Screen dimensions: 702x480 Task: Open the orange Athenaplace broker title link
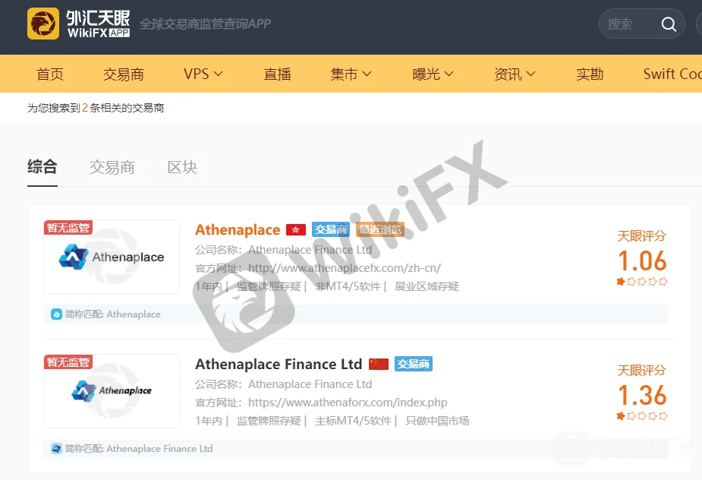click(238, 229)
